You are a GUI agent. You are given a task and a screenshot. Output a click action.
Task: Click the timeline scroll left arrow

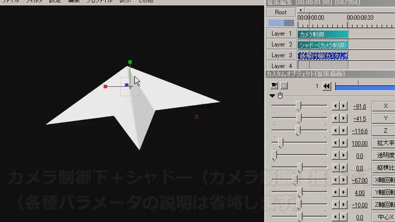click(300, 10)
